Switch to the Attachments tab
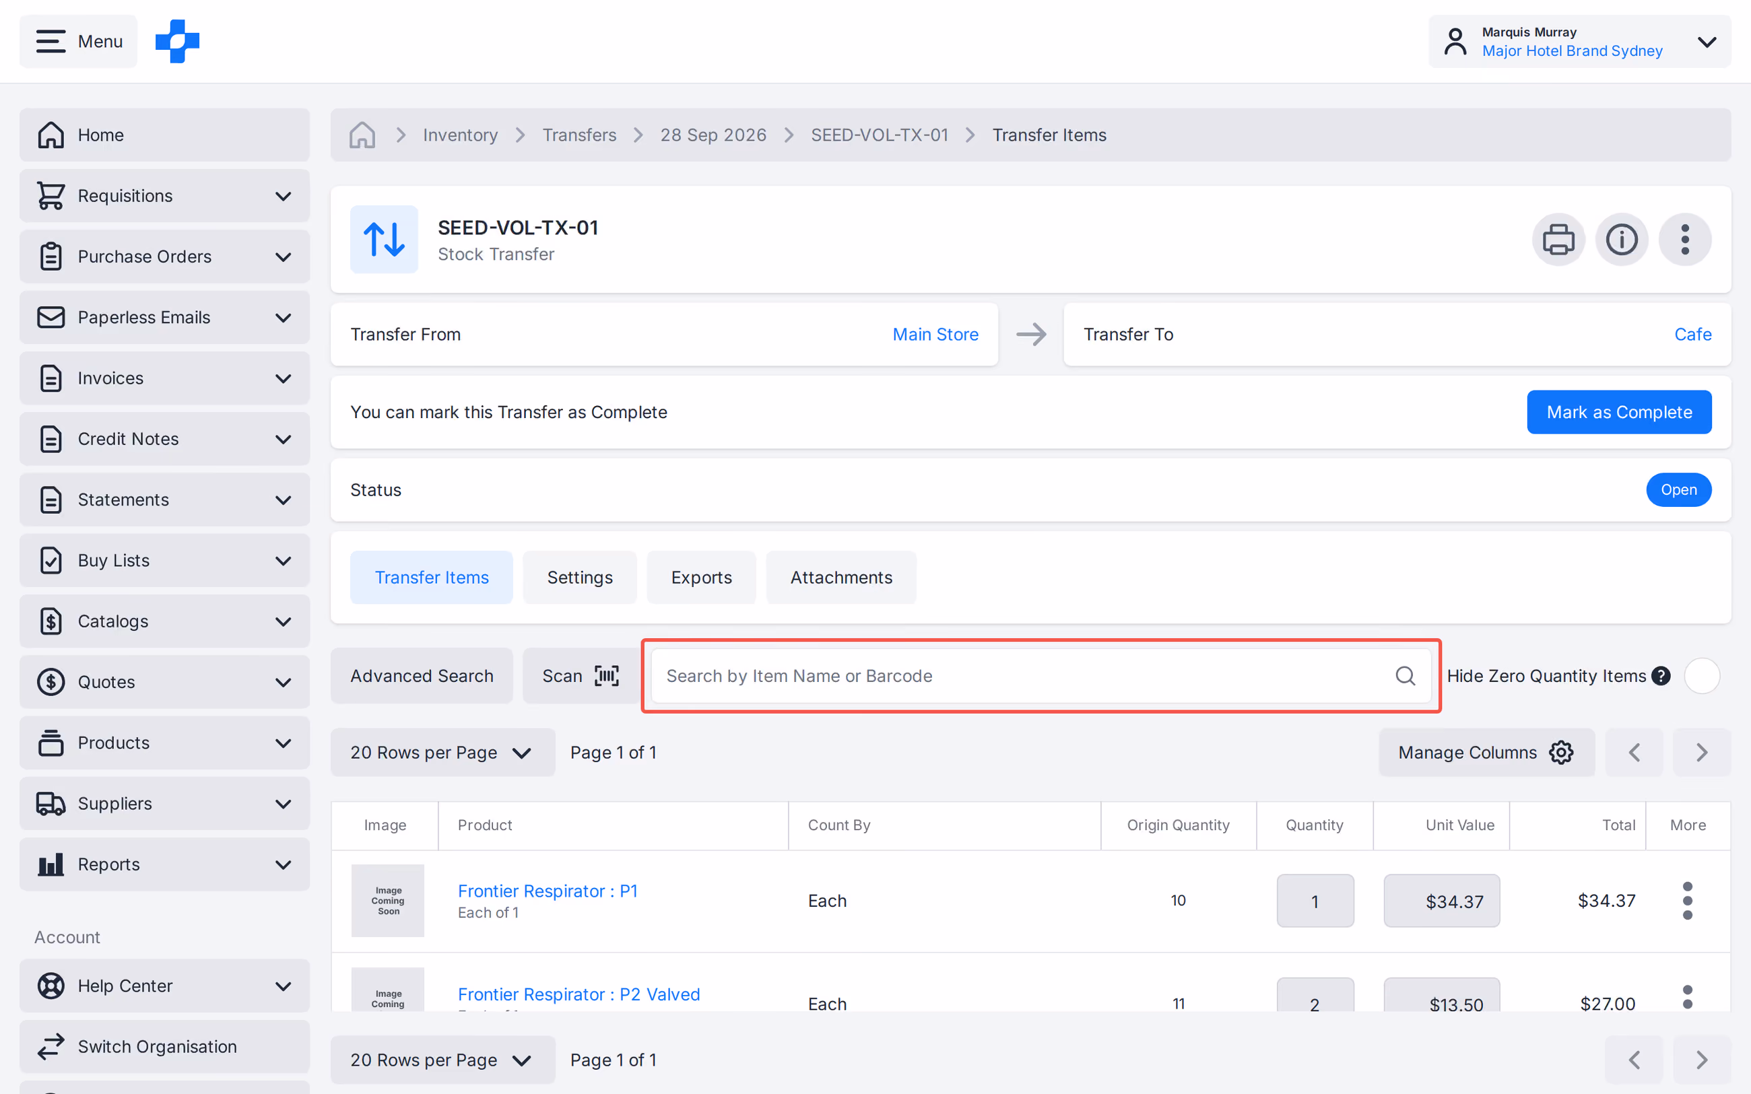The width and height of the screenshot is (1751, 1094). coord(840,578)
